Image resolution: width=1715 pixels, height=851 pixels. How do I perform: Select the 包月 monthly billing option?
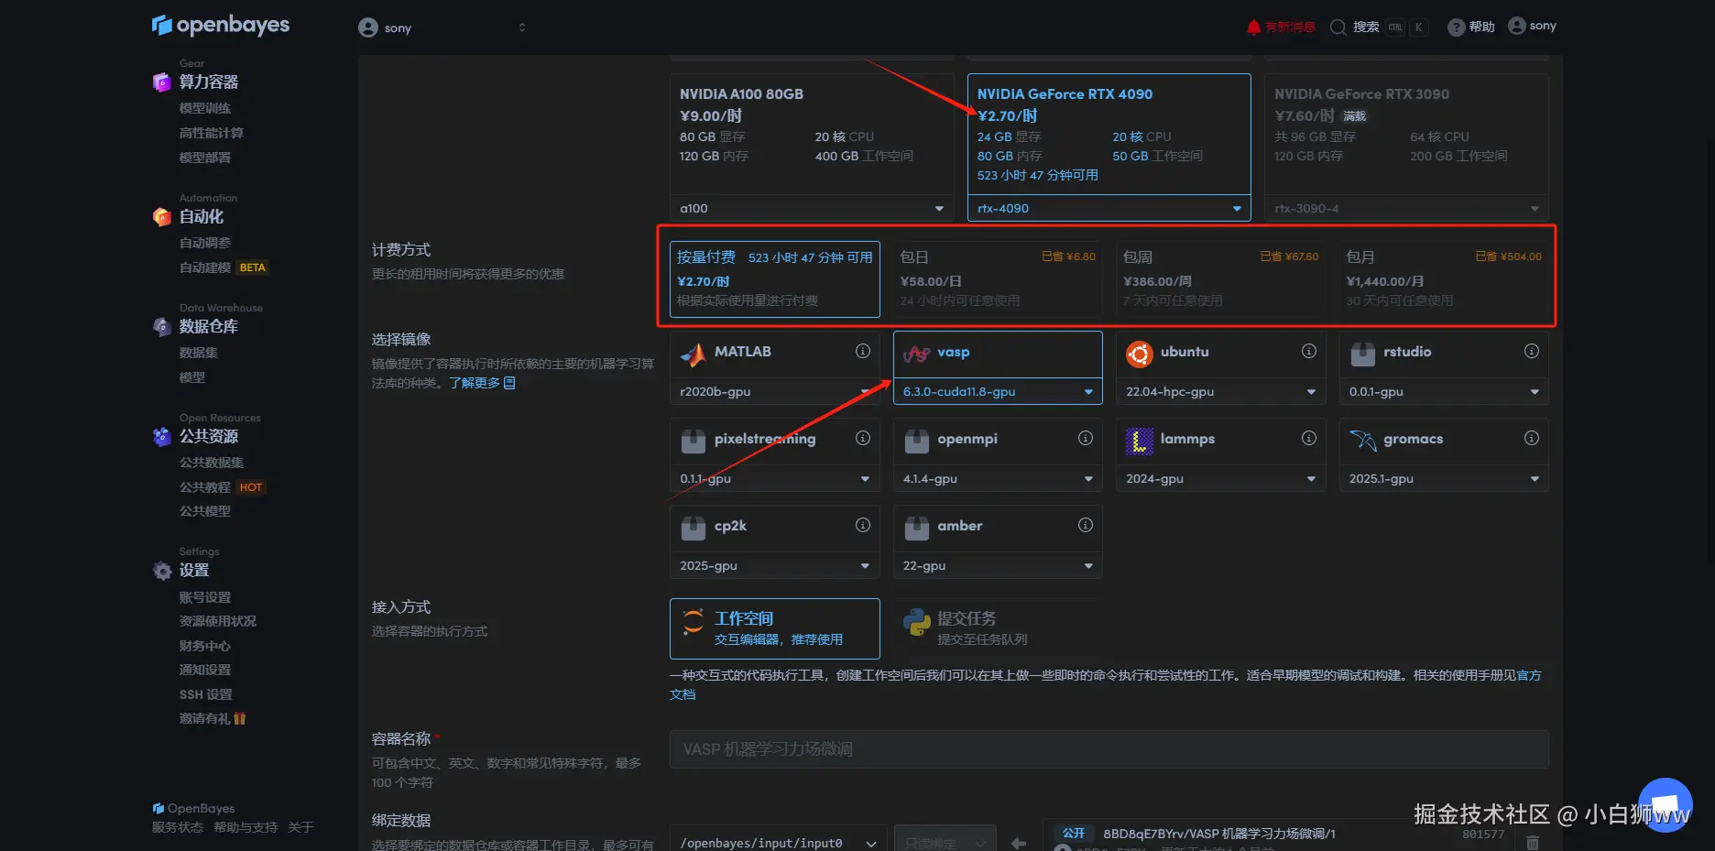1444,279
